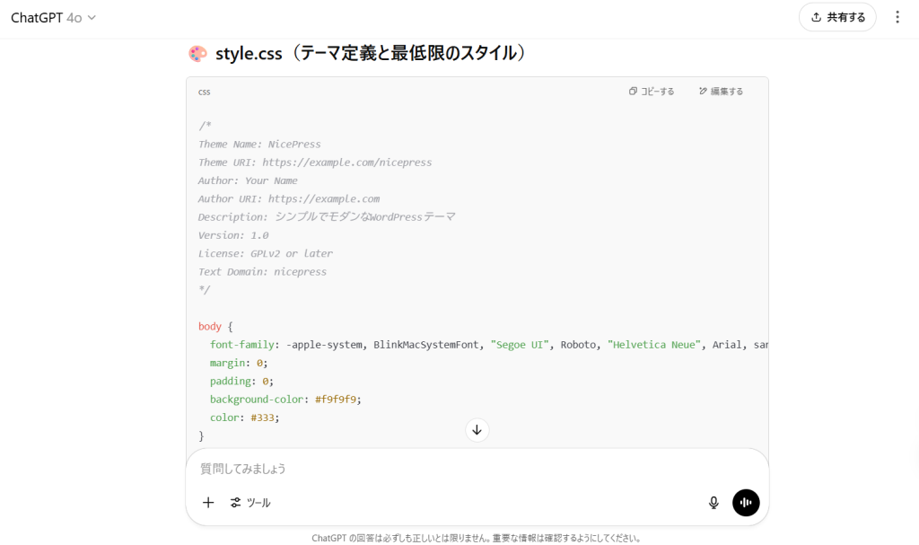Open the ツール tools menu

(250, 503)
